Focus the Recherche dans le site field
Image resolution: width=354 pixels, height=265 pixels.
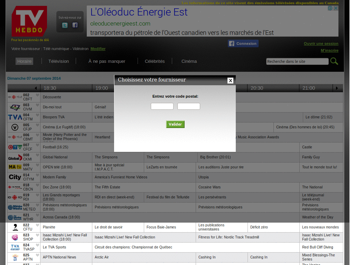[297, 61]
